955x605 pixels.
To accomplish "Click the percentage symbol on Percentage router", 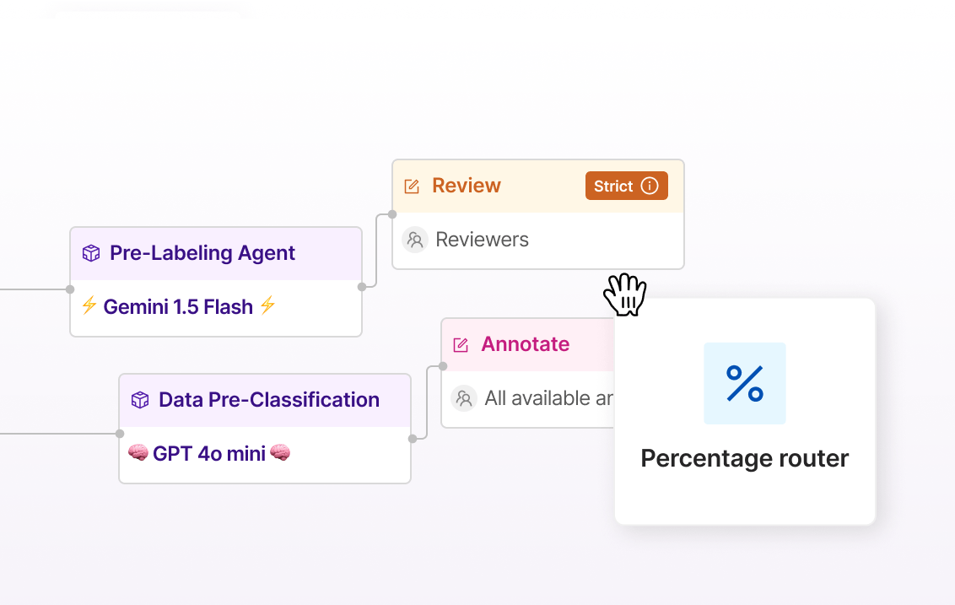I will click(x=744, y=383).
